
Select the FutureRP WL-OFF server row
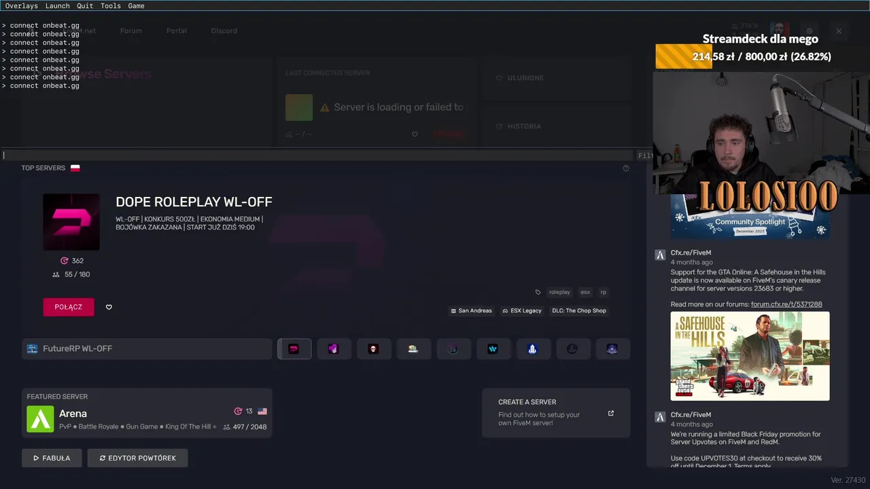click(147, 348)
